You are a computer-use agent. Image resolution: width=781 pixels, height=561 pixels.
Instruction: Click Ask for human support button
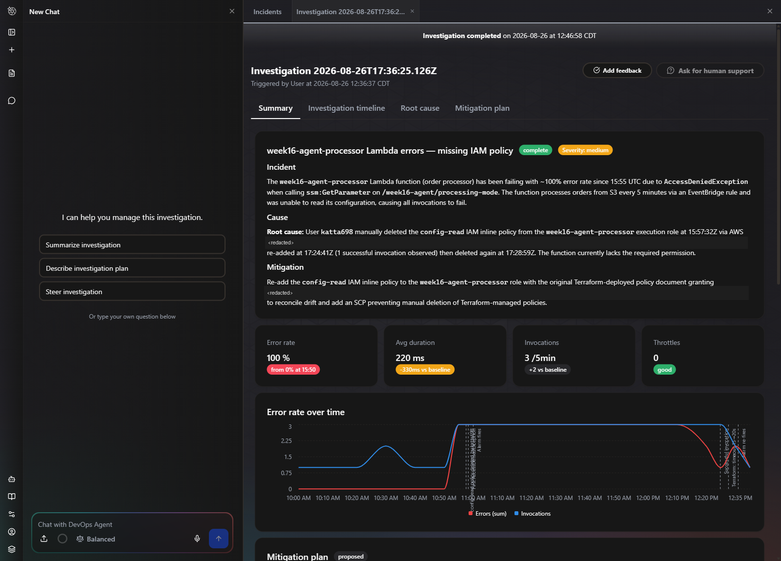click(710, 70)
